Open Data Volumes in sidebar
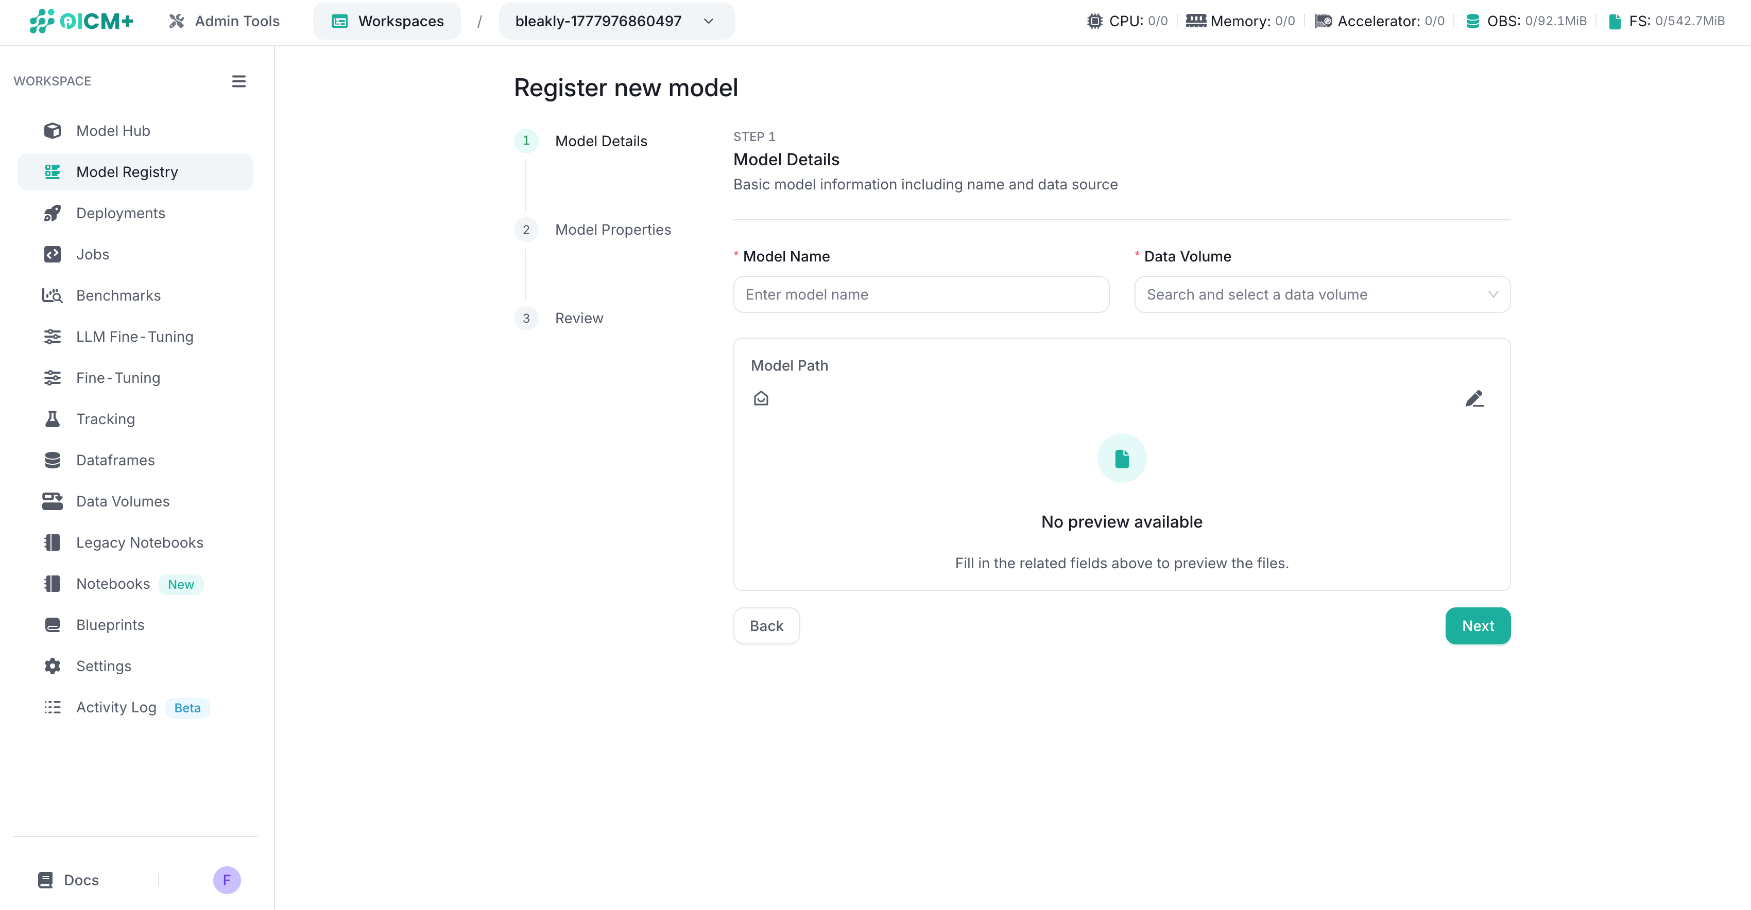The height and width of the screenshot is (910, 1751). pyautogui.click(x=135, y=501)
